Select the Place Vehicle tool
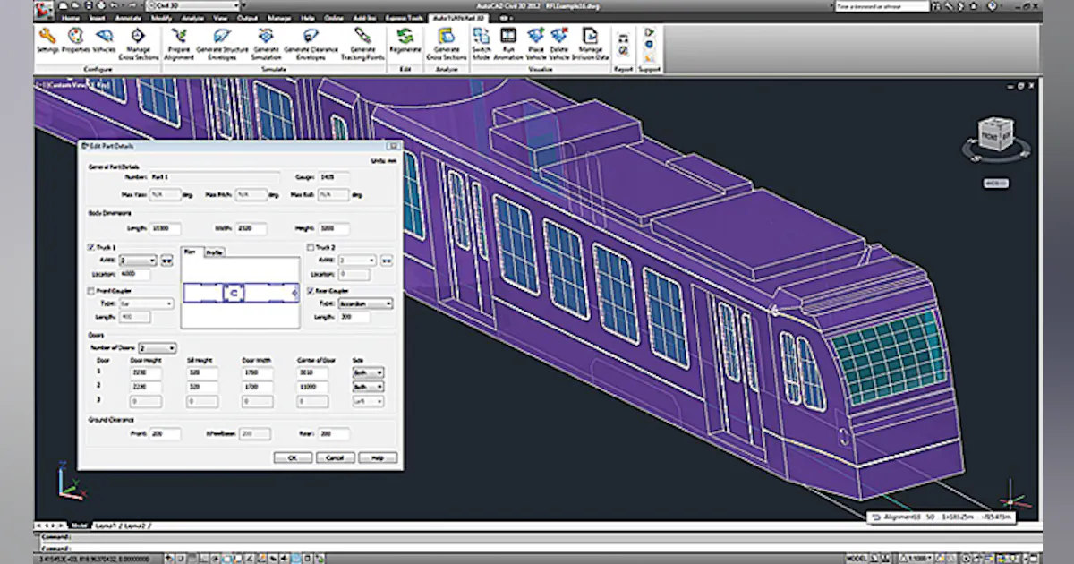 coord(535,44)
